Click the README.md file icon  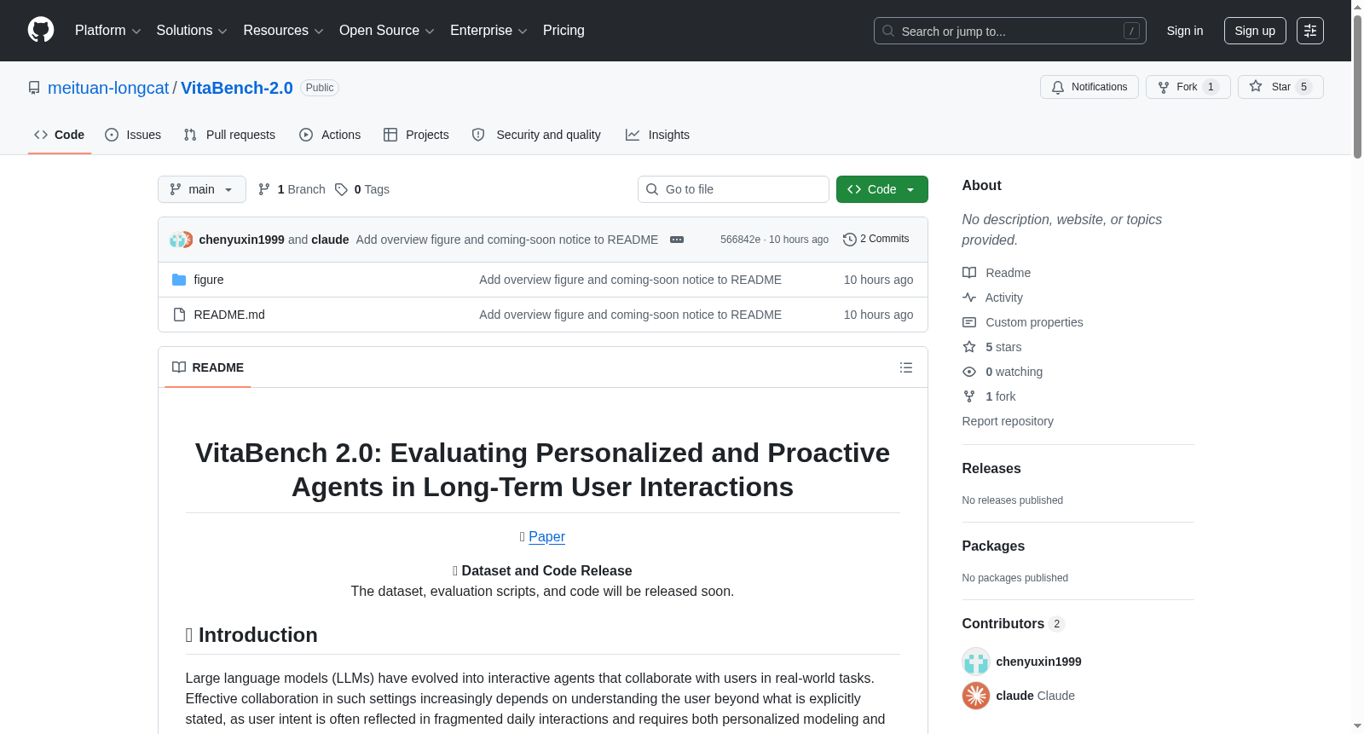tap(179, 315)
